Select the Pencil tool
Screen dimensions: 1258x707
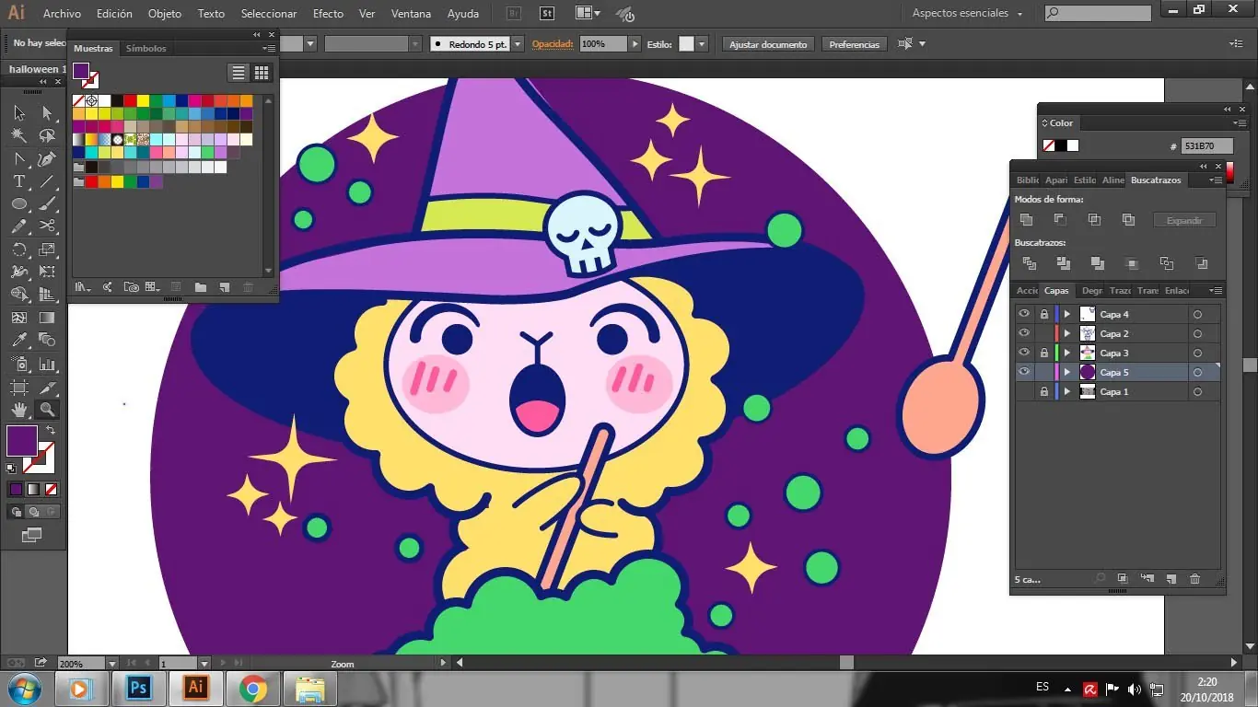pos(19,226)
